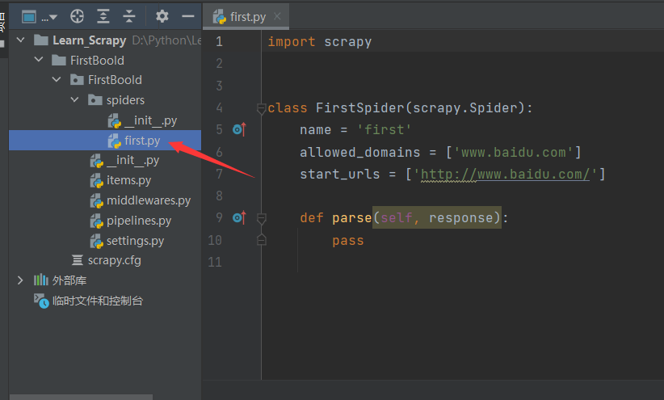The width and height of the screenshot is (664, 400).
Task: Click override gutter icon on line 9
Action: [x=239, y=217]
